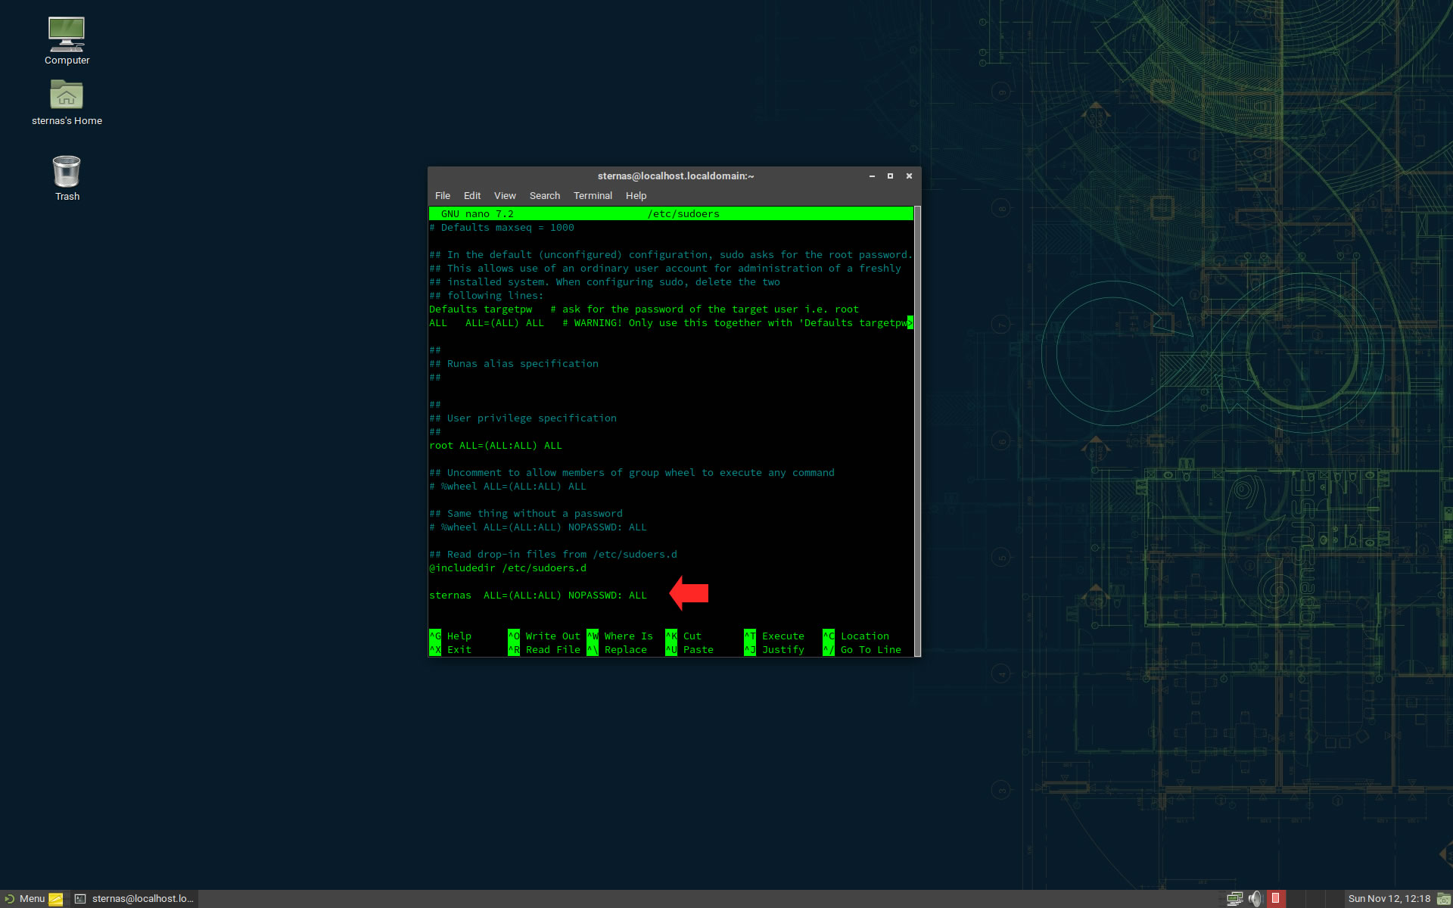Viewport: 1453px width, 908px height.
Task: Close the terminal window
Action: pyautogui.click(x=909, y=176)
